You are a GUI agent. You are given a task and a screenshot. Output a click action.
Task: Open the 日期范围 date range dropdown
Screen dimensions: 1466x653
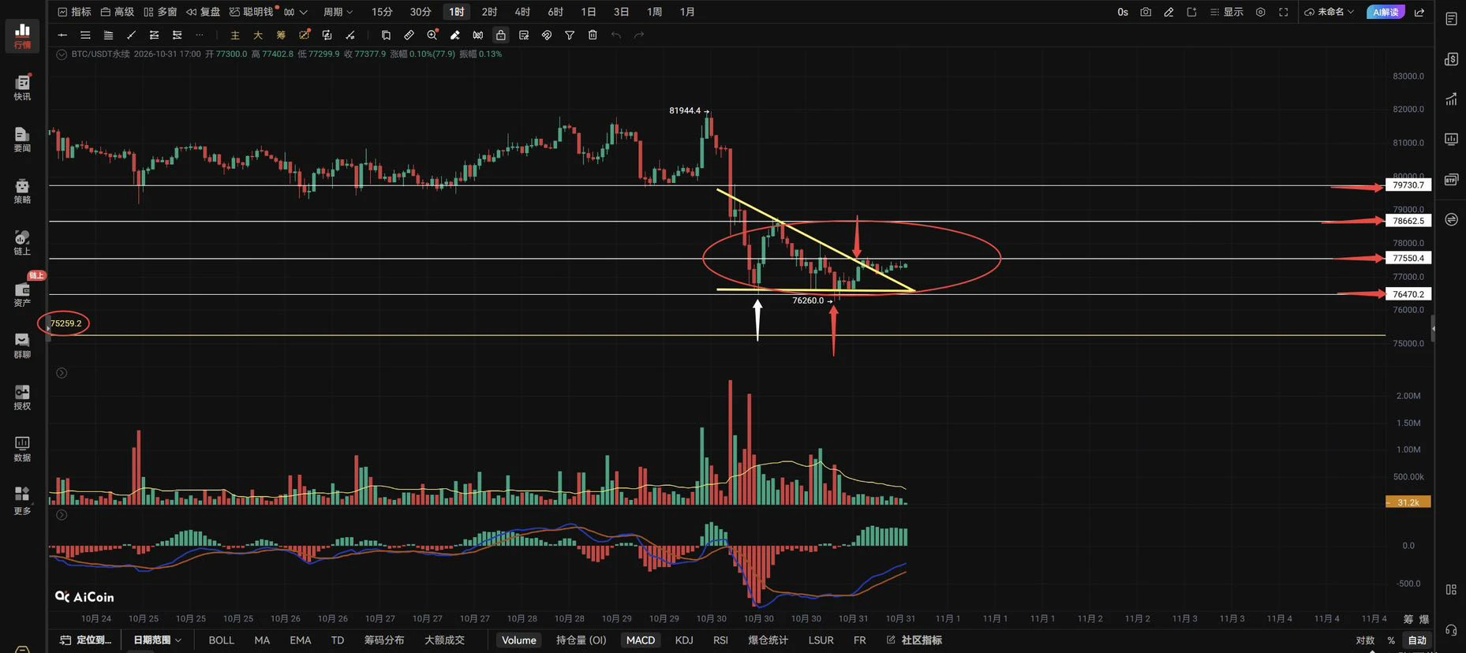click(158, 640)
